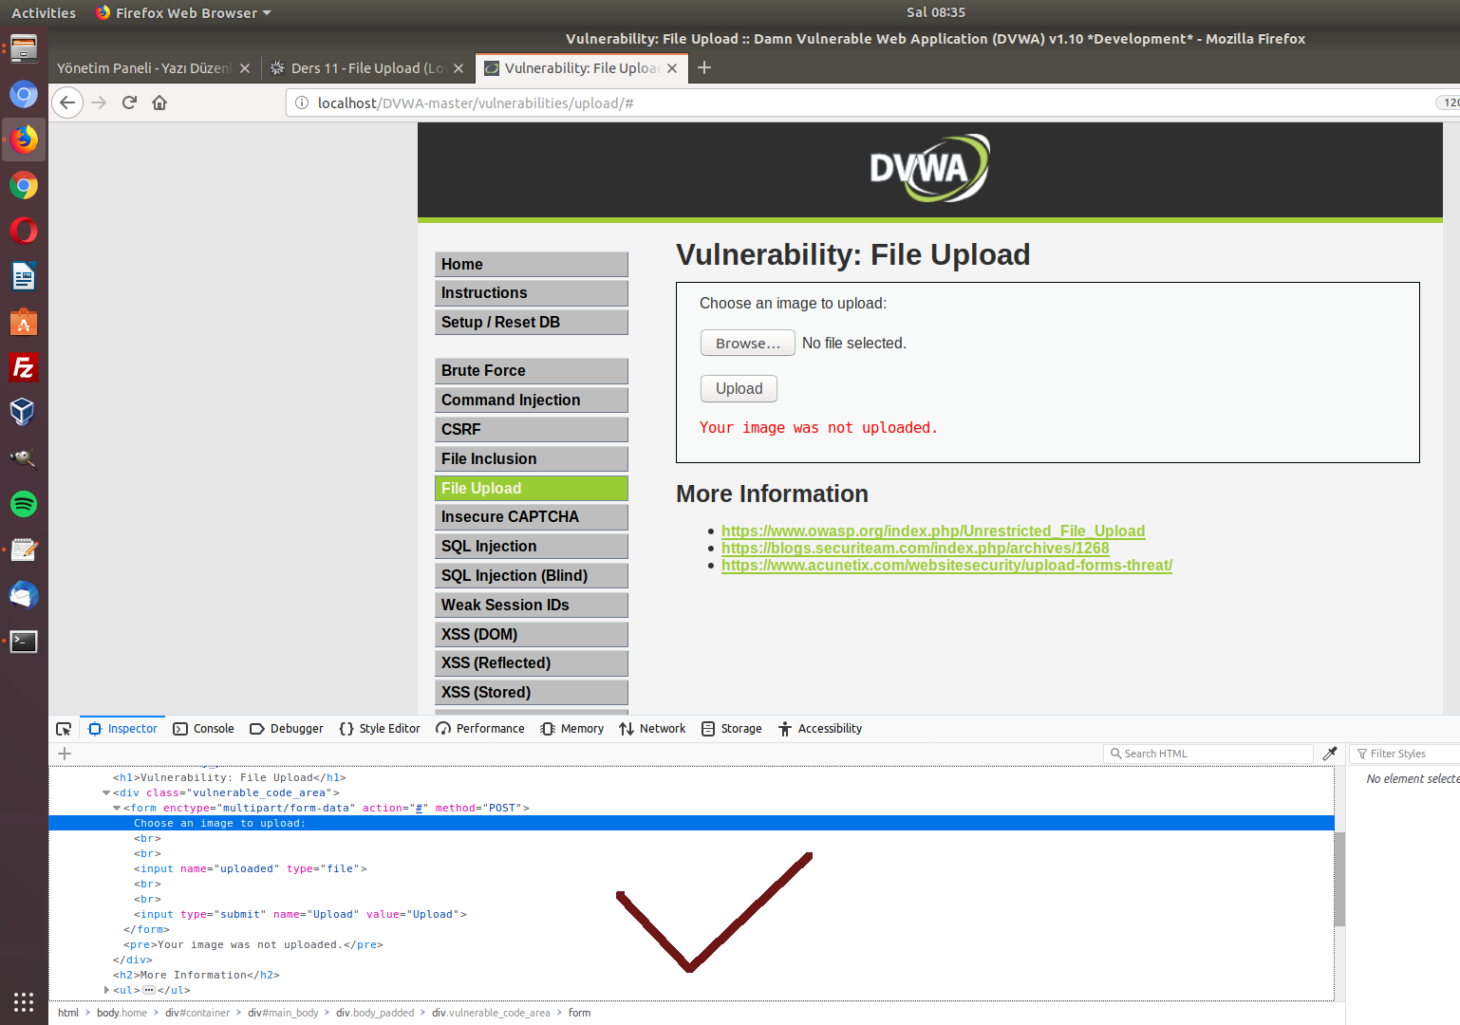Open the Opera browser from the dock

[x=24, y=231]
